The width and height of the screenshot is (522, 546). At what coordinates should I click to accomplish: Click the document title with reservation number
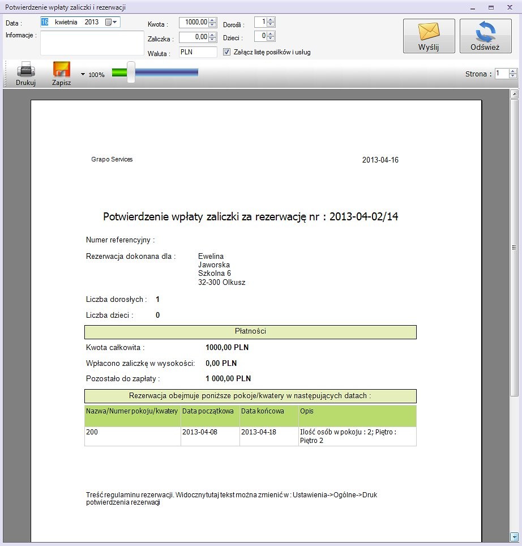pyautogui.click(x=251, y=216)
